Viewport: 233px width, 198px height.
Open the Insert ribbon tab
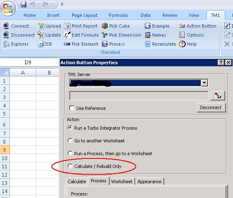click(53, 15)
